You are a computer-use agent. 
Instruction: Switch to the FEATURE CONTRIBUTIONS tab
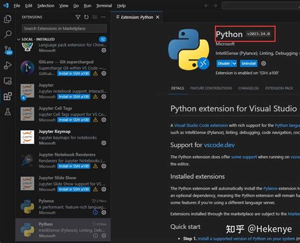point(211,88)
